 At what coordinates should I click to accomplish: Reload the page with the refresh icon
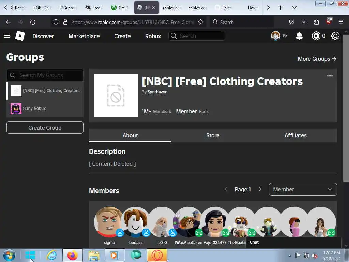pyautogui.click(x=33, y=22)
